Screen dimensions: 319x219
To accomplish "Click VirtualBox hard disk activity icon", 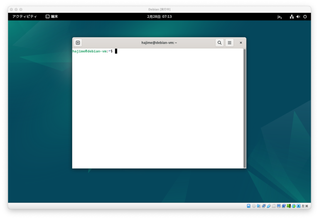I will point(249,206).
